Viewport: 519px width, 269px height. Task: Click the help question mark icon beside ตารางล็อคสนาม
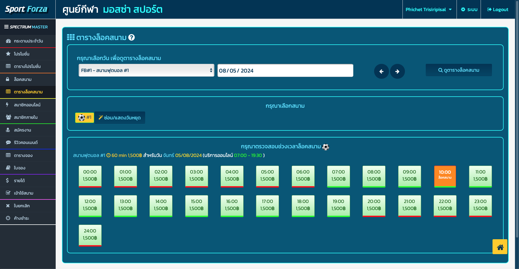[x=131, y=37]
